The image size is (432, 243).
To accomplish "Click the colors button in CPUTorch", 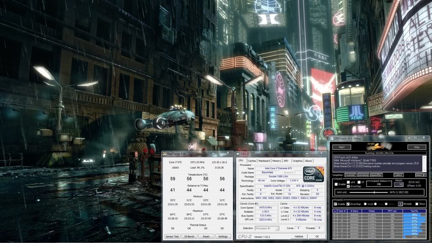I will coord(399,175).
